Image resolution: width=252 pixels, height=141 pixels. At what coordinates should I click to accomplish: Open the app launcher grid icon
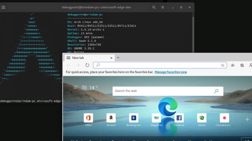tap(76, 87)
